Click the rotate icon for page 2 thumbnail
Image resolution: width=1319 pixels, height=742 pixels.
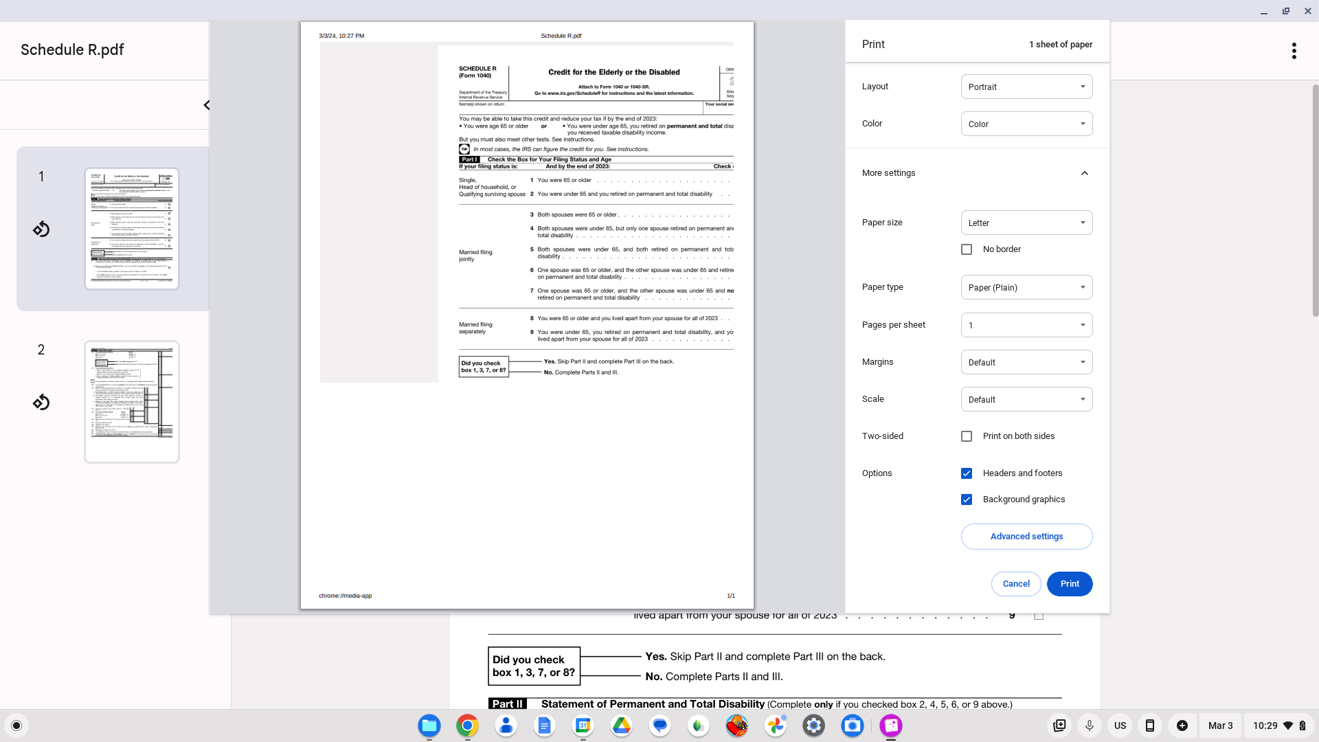(41, 402)
